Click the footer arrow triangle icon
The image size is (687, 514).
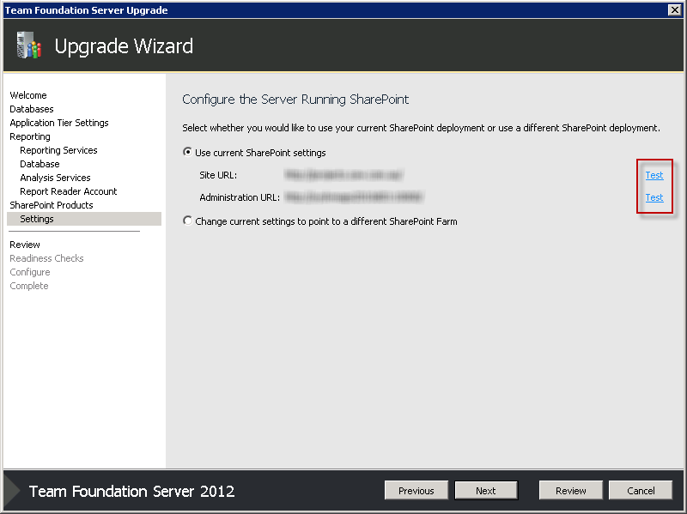click(12, 491)
